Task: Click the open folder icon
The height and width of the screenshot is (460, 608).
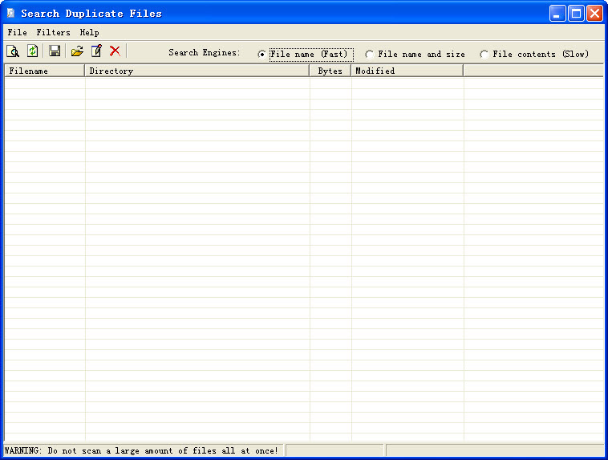Action: coord(77,51)
